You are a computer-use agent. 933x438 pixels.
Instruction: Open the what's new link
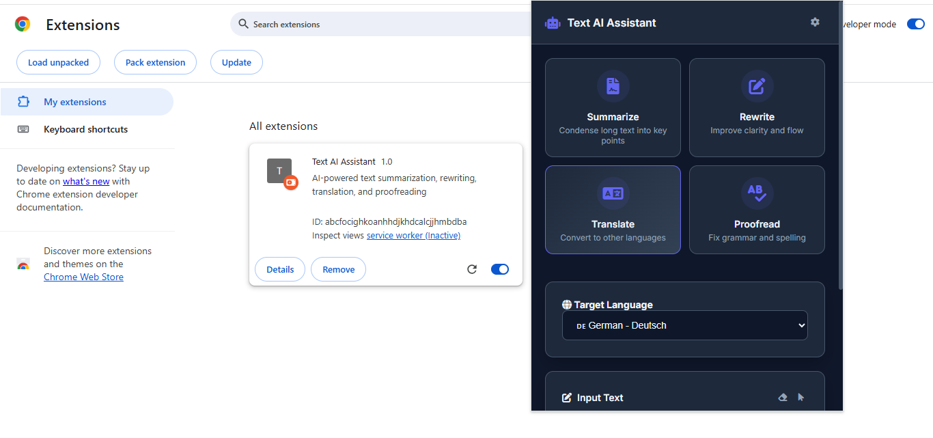(x=86, y=181)
